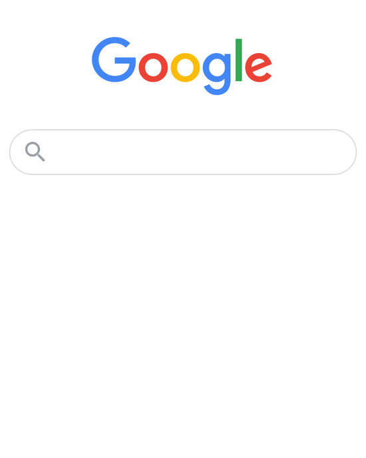This screenshot has height=458, width=366.
Task: Click the handle of the magnifier icon
Action: (41, 158)
